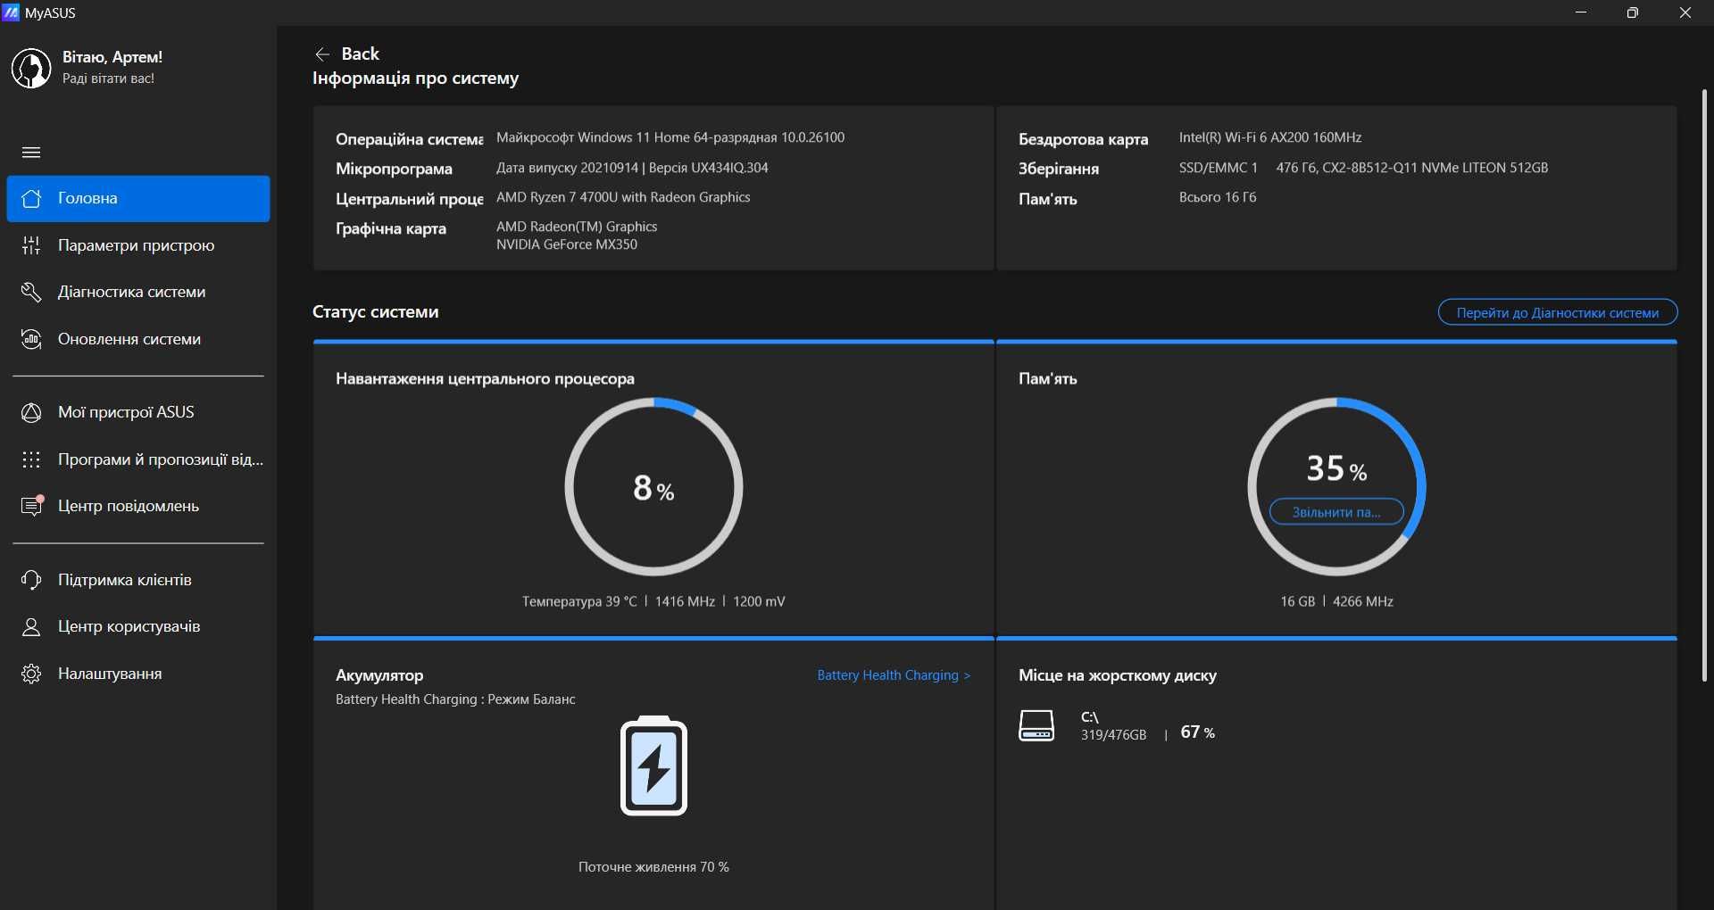The width and height of the screenshot is (1714, 910).
Task: Click the Режим Баланс charging mode text
Action: (x=531, y=699)
